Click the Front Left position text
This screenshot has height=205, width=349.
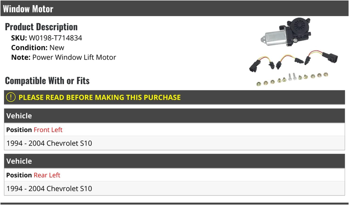(x=48, y=130)
